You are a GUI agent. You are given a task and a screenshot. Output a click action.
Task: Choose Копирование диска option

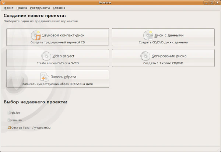[x=163, y=58]
